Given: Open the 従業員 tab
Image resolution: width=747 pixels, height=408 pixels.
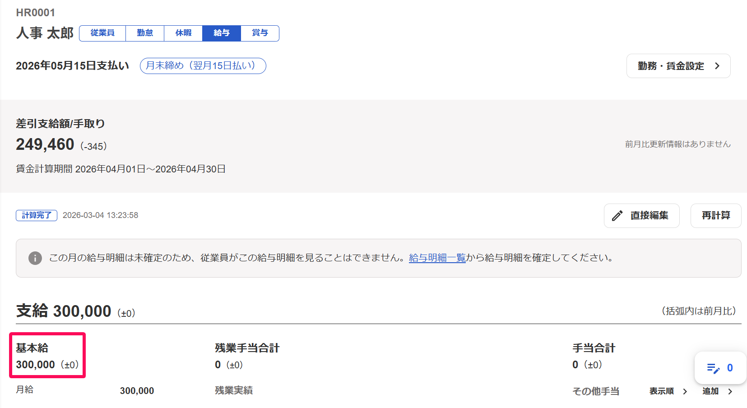Looking at the screenshot, I should (102, 33).
